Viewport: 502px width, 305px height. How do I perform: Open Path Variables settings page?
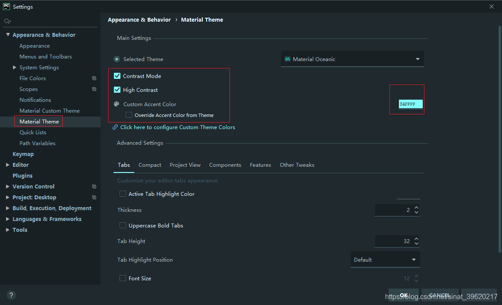click(x=37, y=143)
